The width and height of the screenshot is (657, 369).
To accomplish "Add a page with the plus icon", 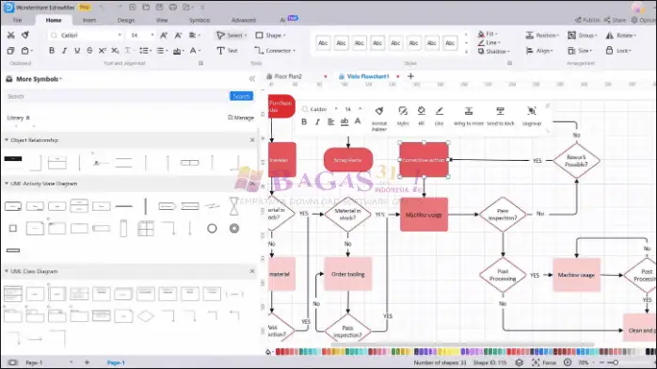I will click(x=87, y=362).
